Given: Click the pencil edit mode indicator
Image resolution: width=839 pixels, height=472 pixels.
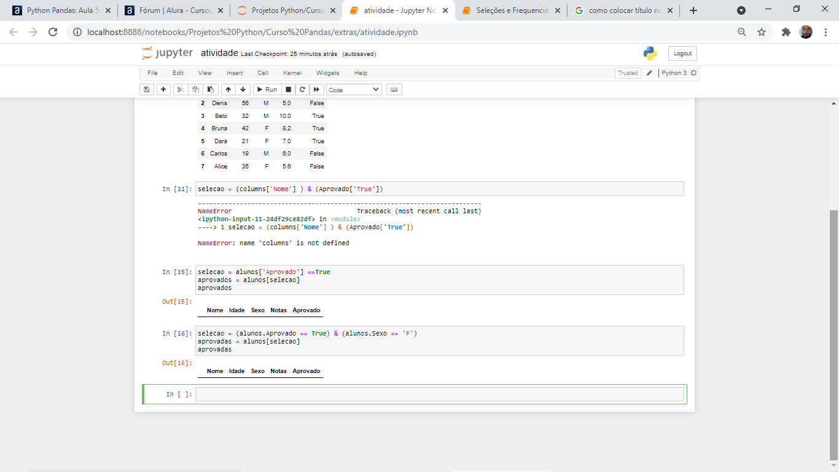Looking at the screenshot, I should pos(649,73).
